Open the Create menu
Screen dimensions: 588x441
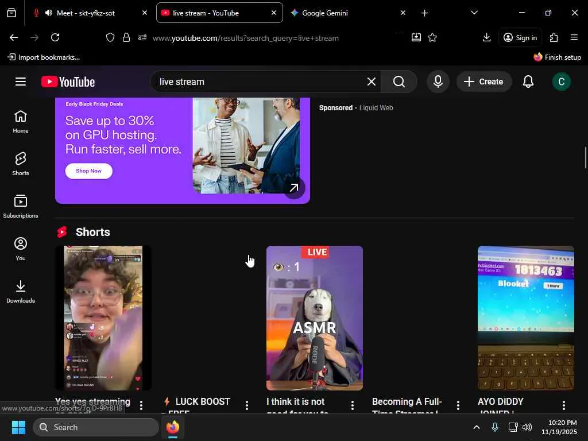point(483,82)
